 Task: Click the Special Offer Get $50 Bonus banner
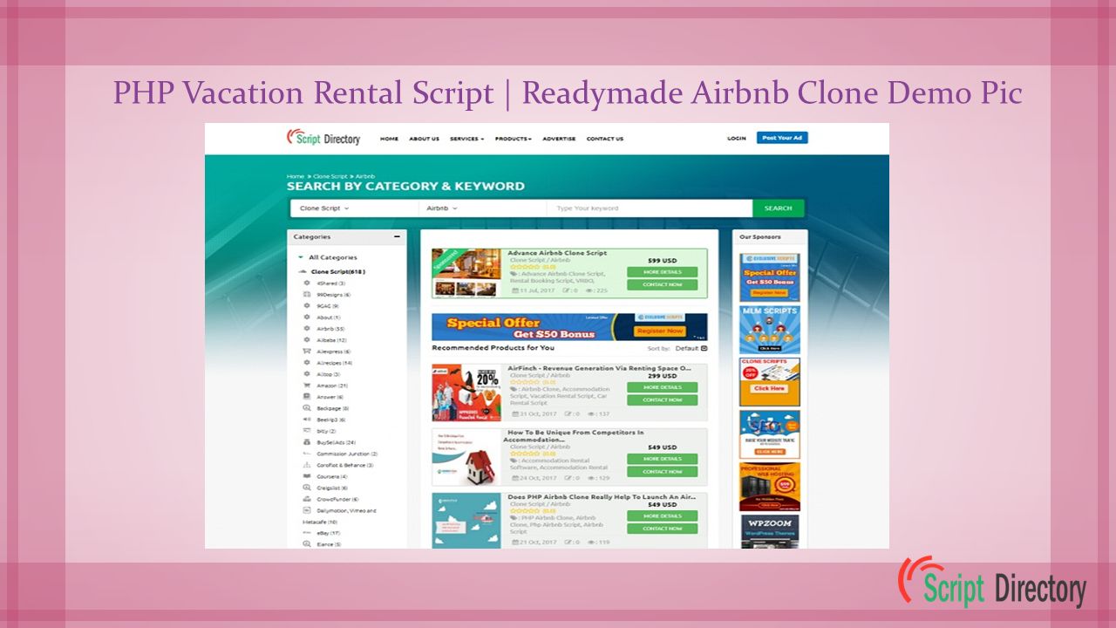pos(569,327)
